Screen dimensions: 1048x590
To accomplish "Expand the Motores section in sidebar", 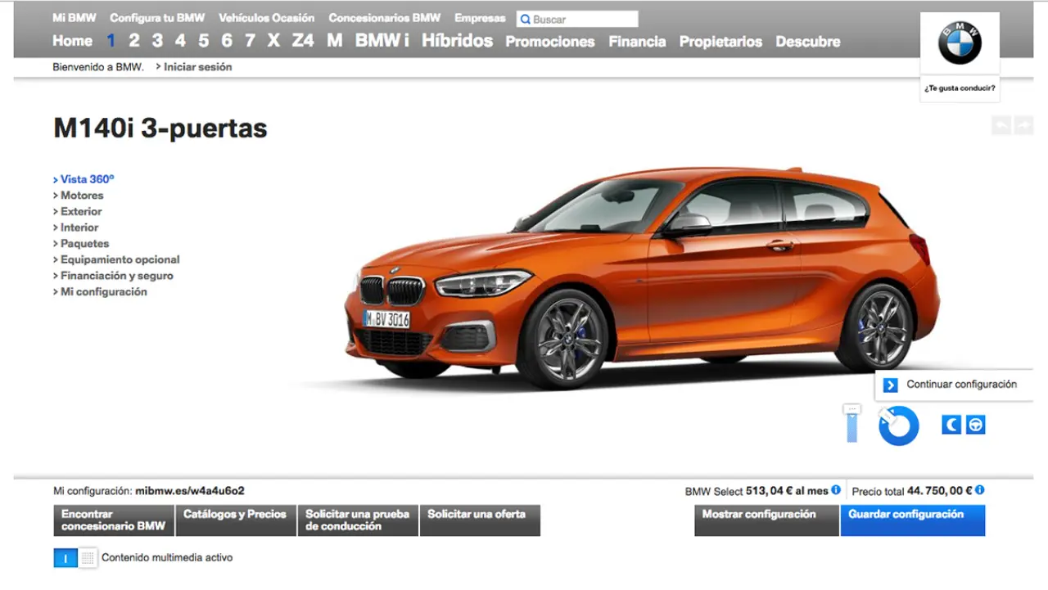I will [82, 196].
